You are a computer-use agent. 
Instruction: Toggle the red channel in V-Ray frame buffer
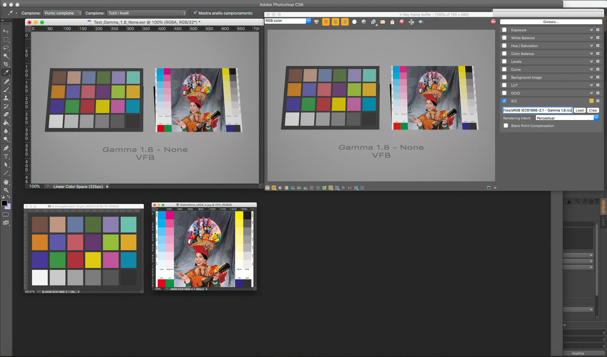326,22
